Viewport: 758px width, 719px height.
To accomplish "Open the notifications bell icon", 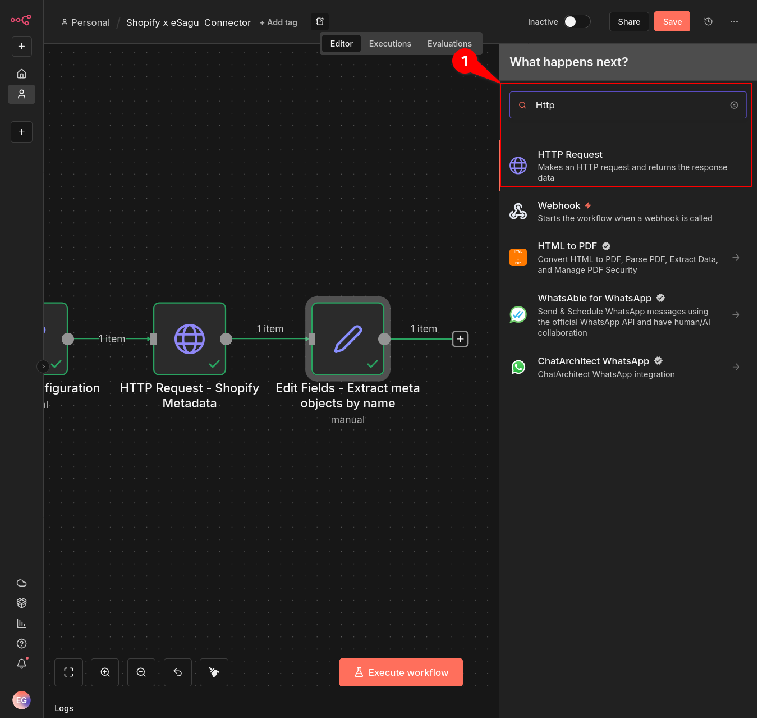I will (21, 664).
